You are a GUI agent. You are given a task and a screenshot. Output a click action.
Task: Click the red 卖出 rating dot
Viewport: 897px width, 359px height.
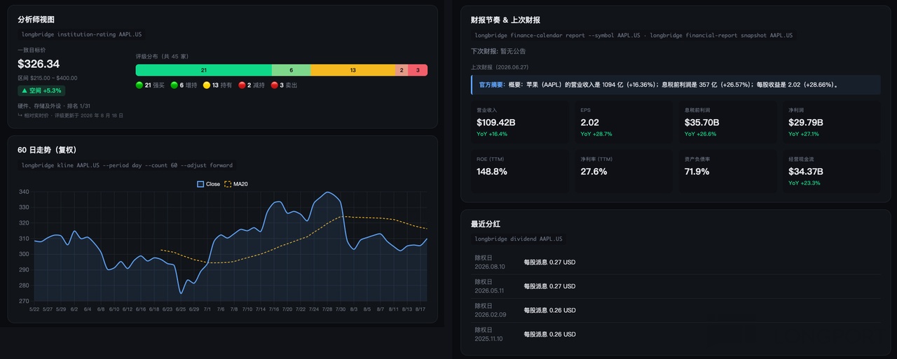pyautogui.click(x=274, y=85)
